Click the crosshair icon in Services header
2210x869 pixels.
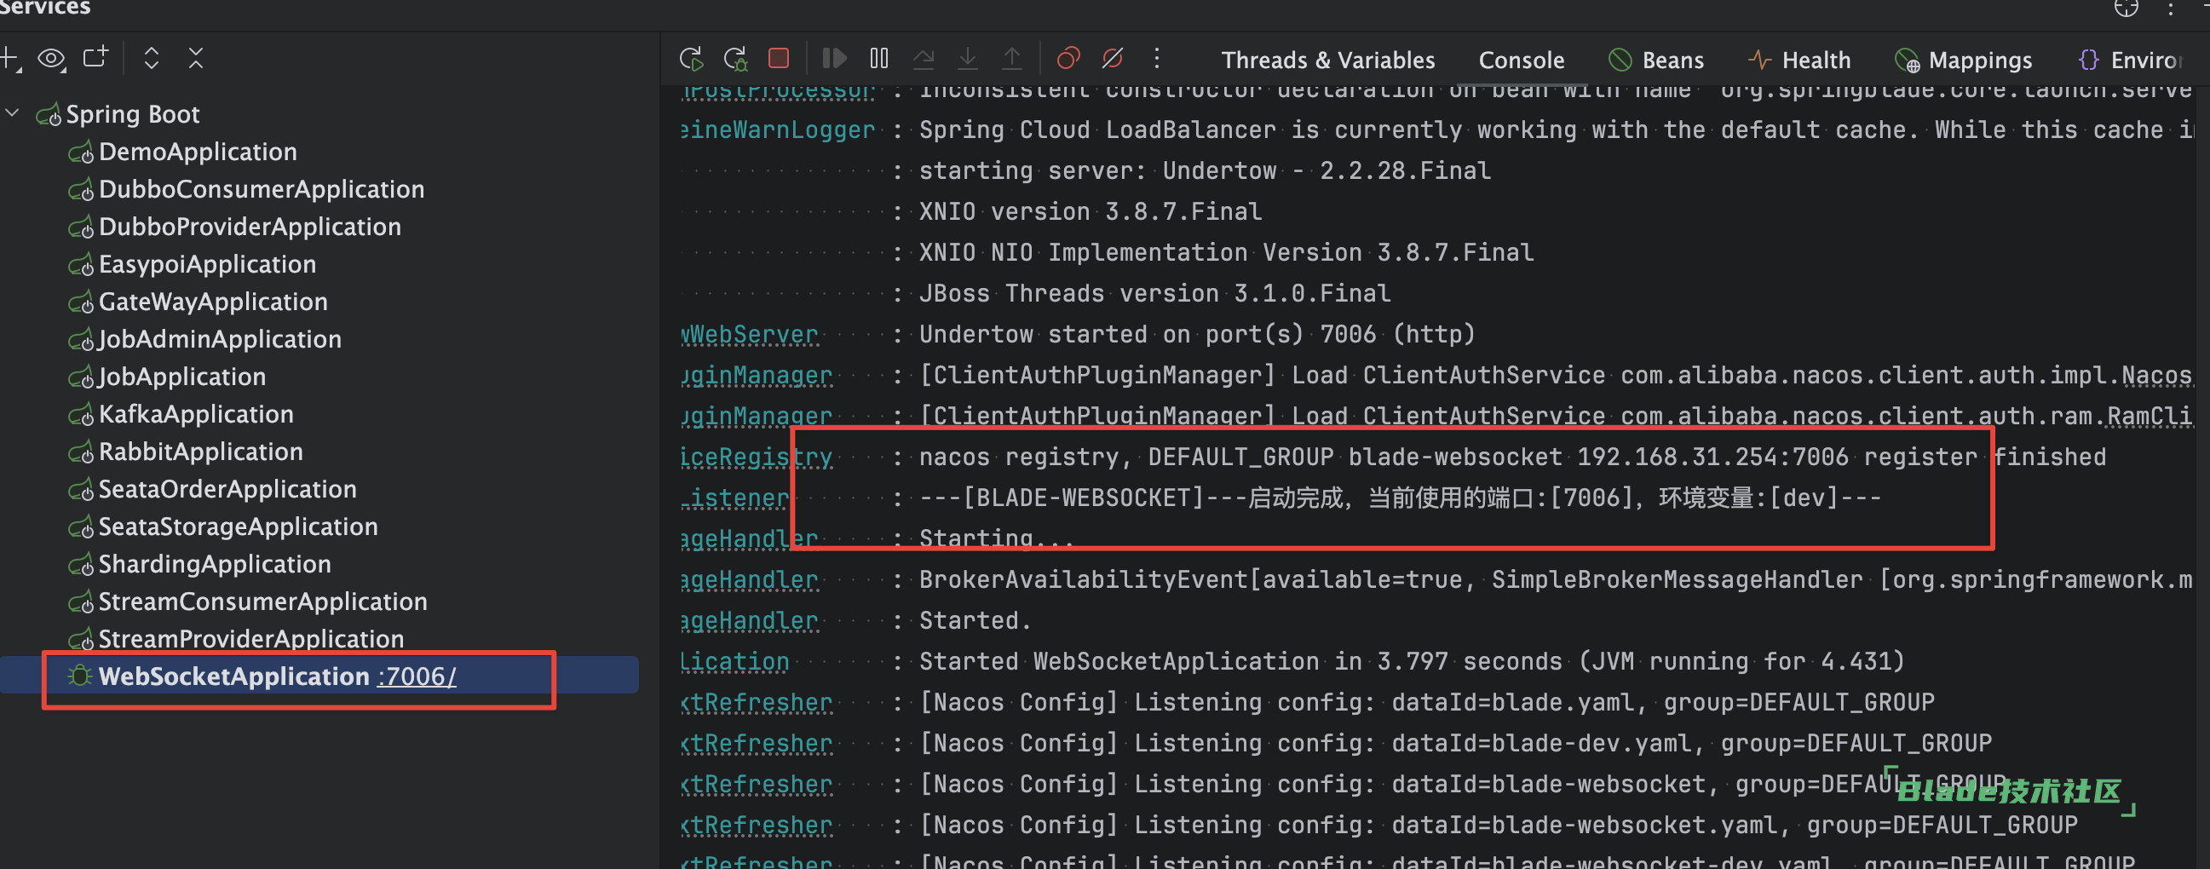(2125, 8)
